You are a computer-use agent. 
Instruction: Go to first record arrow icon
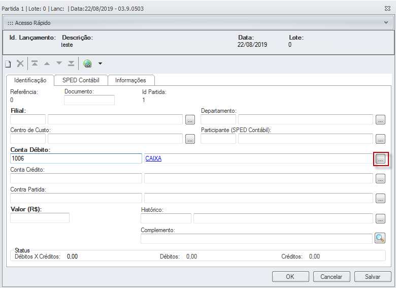(x=35, y=63)
